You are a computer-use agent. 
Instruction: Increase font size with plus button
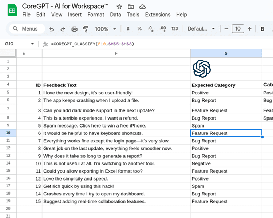click(x=249, y=29)
